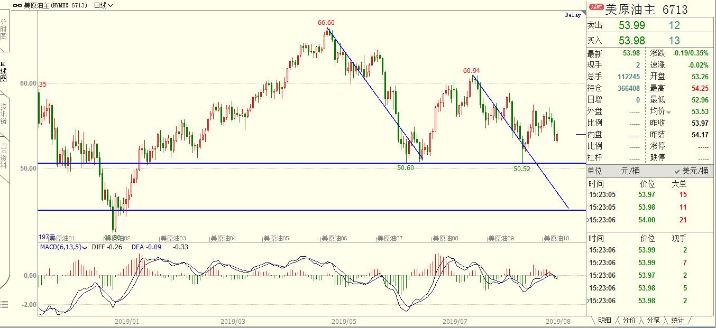
Task: Open the 资讯链 side tab
Action: pos(4,113)
